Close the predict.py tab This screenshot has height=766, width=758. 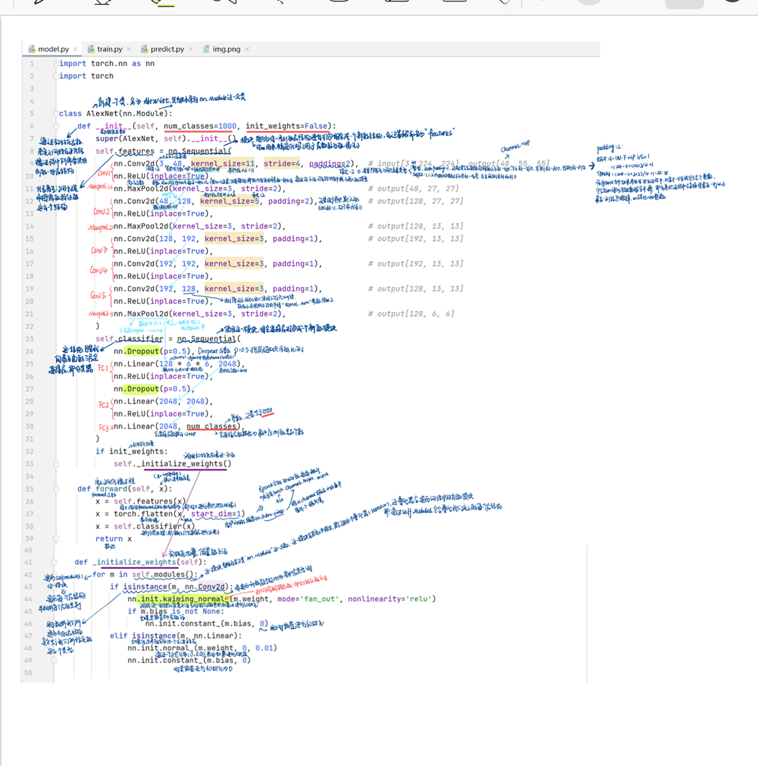[x=191, y=49]
